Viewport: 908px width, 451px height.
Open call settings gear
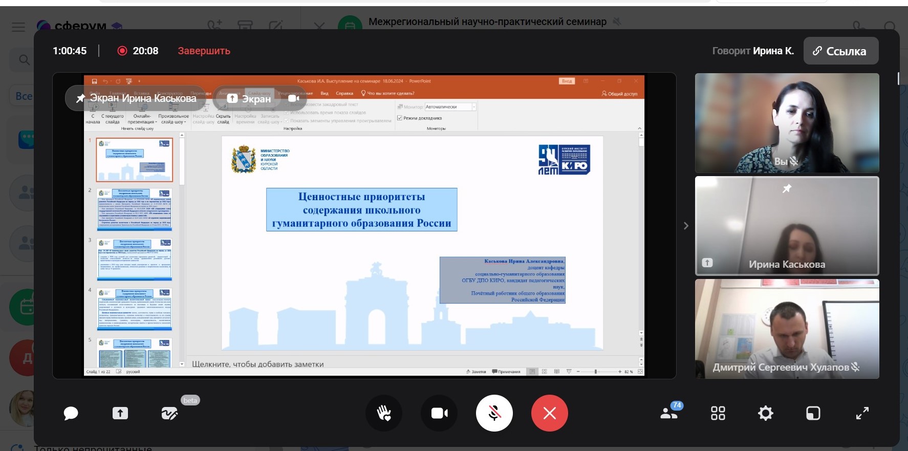point(766,413)
